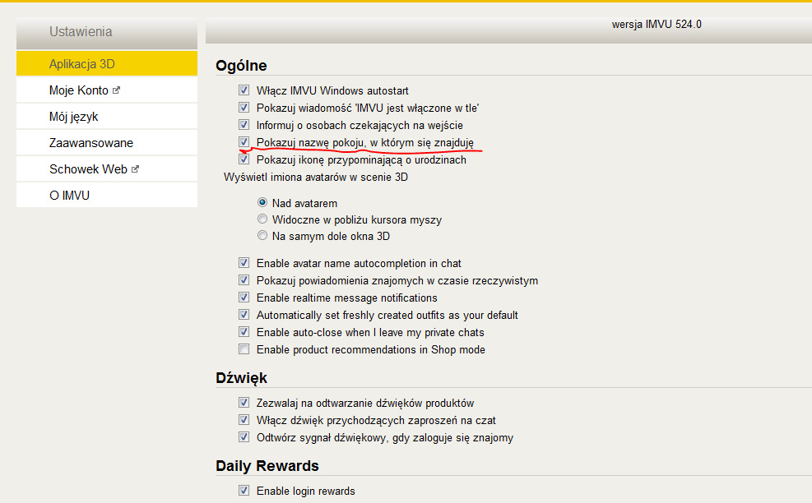This screenshot has width=812, height=503.
Task: Click external link icon beside Moje Konto
Action: point(116,90)
